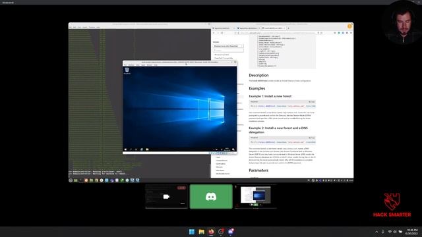Open the Linux panel's menu launcher icon
Viewport: 422px width, 237px height.
[x=71, y=180]
